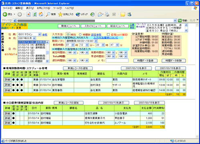Go back with the 戻る toolbar button

[8, 14]
